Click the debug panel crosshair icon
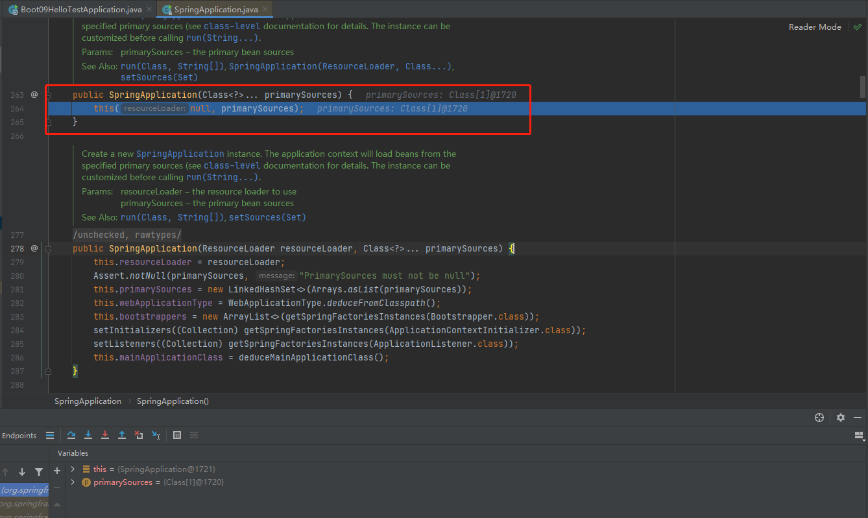 pyautogui.click(x=819, y=418)
